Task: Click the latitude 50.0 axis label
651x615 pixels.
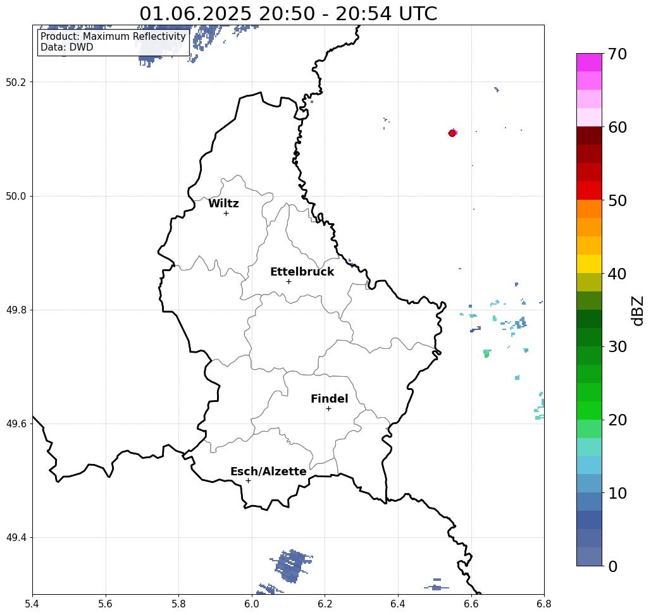Action: coord(16,196)
